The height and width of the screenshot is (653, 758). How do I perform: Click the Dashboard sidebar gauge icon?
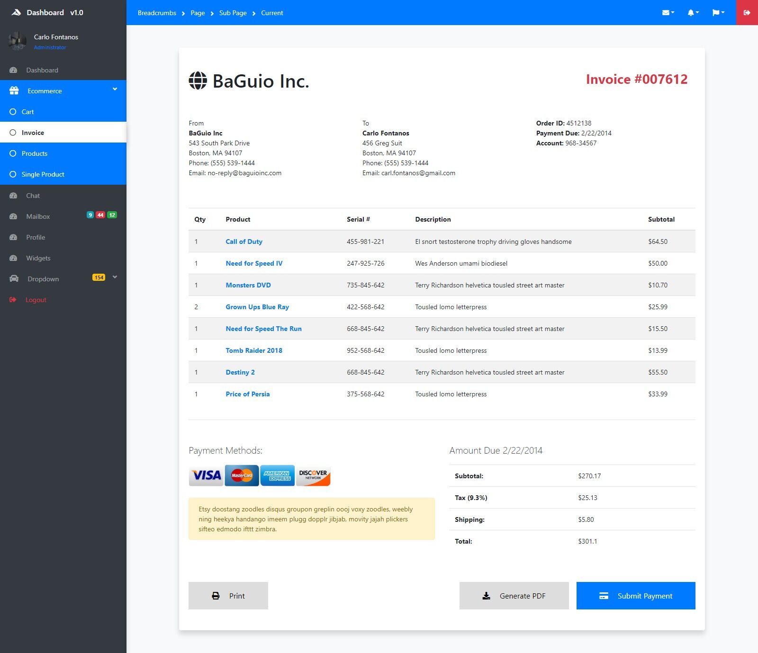tap(13, 70)
